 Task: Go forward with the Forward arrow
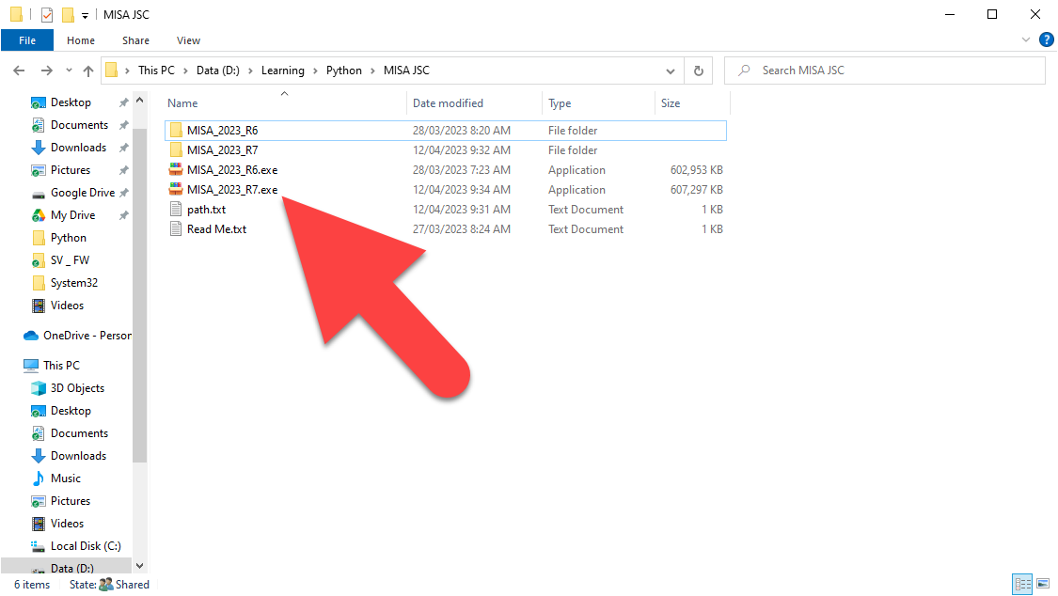(x=47, y=71)
